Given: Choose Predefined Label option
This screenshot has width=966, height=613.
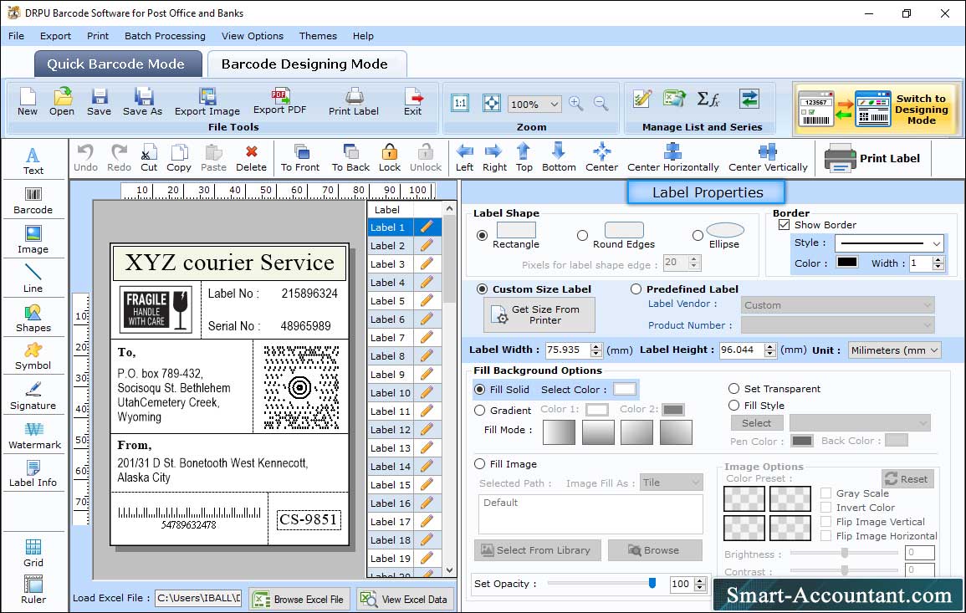Looking at the screenshot, I should (636, 289).
